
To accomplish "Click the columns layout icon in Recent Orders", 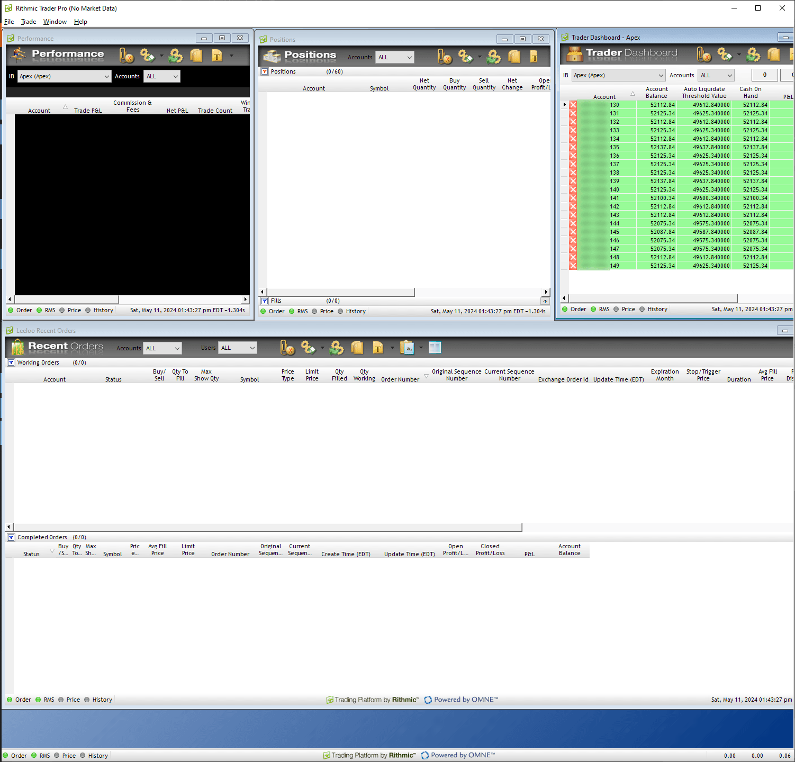I will pos(435,348).
